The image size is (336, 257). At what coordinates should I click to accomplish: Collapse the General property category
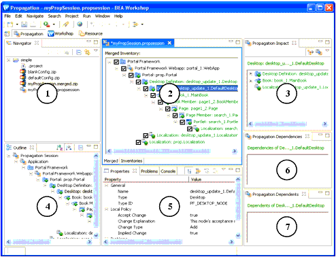(106, 186)
